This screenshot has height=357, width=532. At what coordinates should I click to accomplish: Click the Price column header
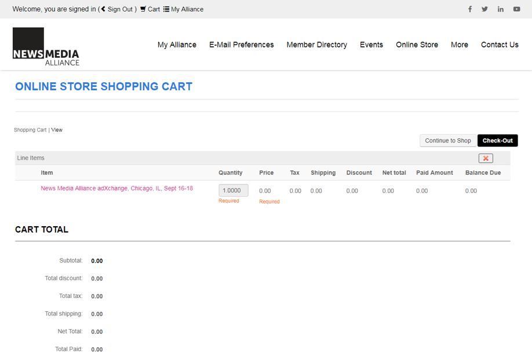click(x=267, y=173)
